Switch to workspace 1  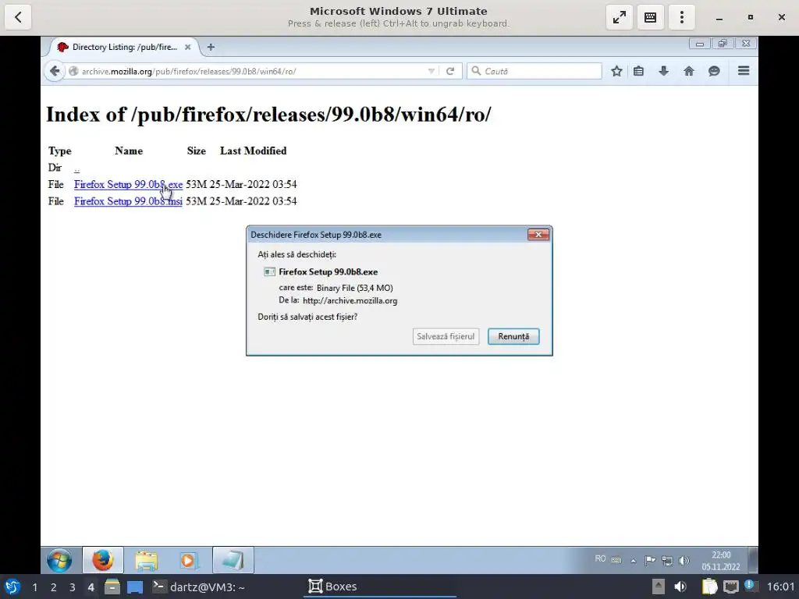point(34,587)
